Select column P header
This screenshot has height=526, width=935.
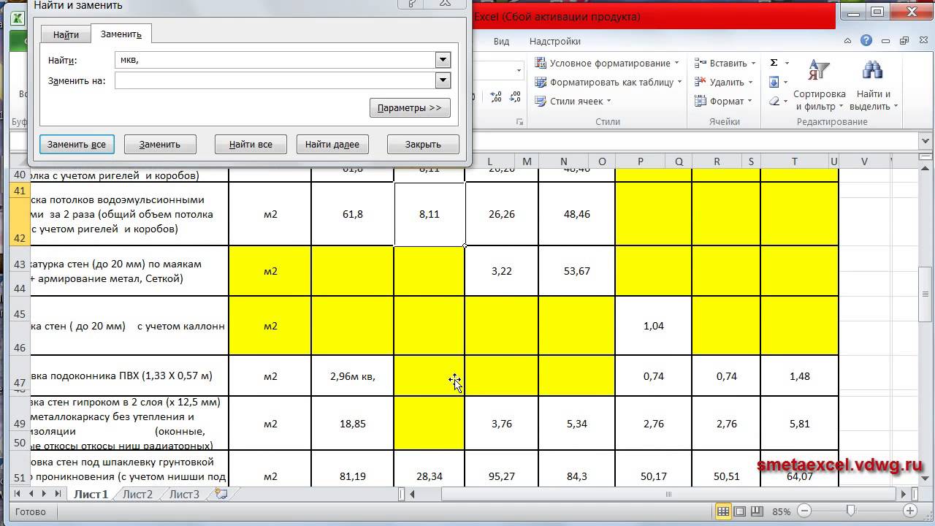pos(641,161)
